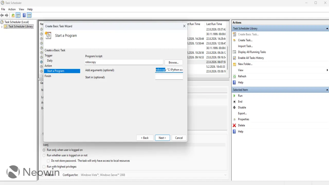This screenshot has height=185, width=329.
Task: Open the File menu
Action: click(x=3, y=9)
